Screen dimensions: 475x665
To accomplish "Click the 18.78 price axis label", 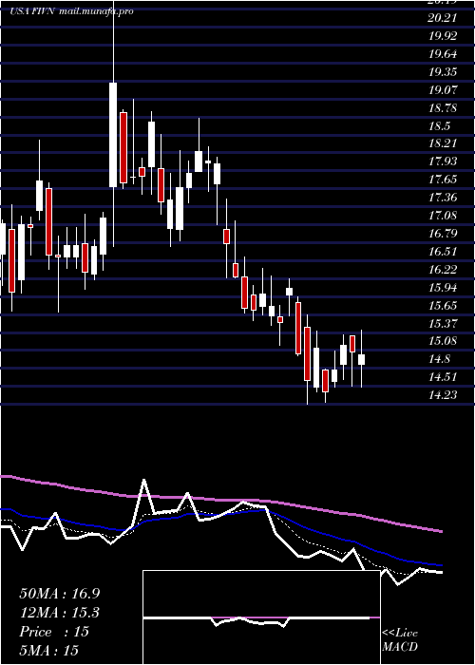I will pos(443,107).
